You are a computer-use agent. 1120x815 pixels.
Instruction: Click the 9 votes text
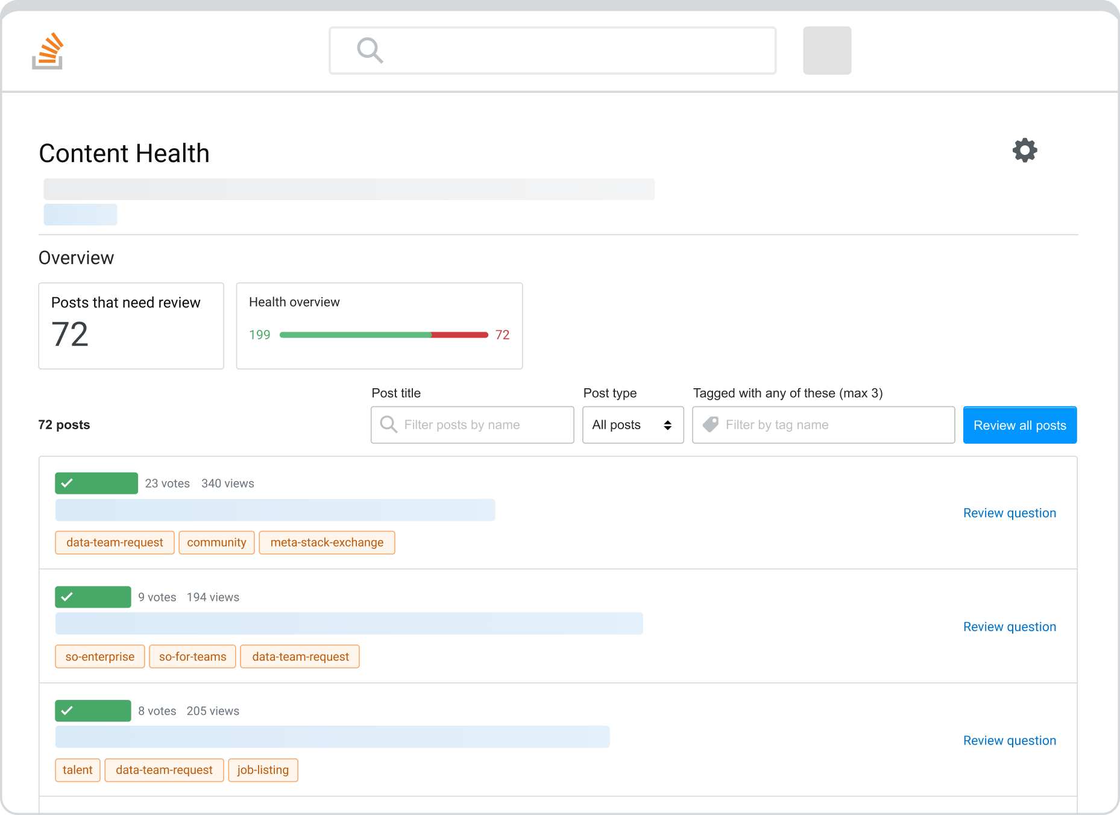[x=157, y=597]
